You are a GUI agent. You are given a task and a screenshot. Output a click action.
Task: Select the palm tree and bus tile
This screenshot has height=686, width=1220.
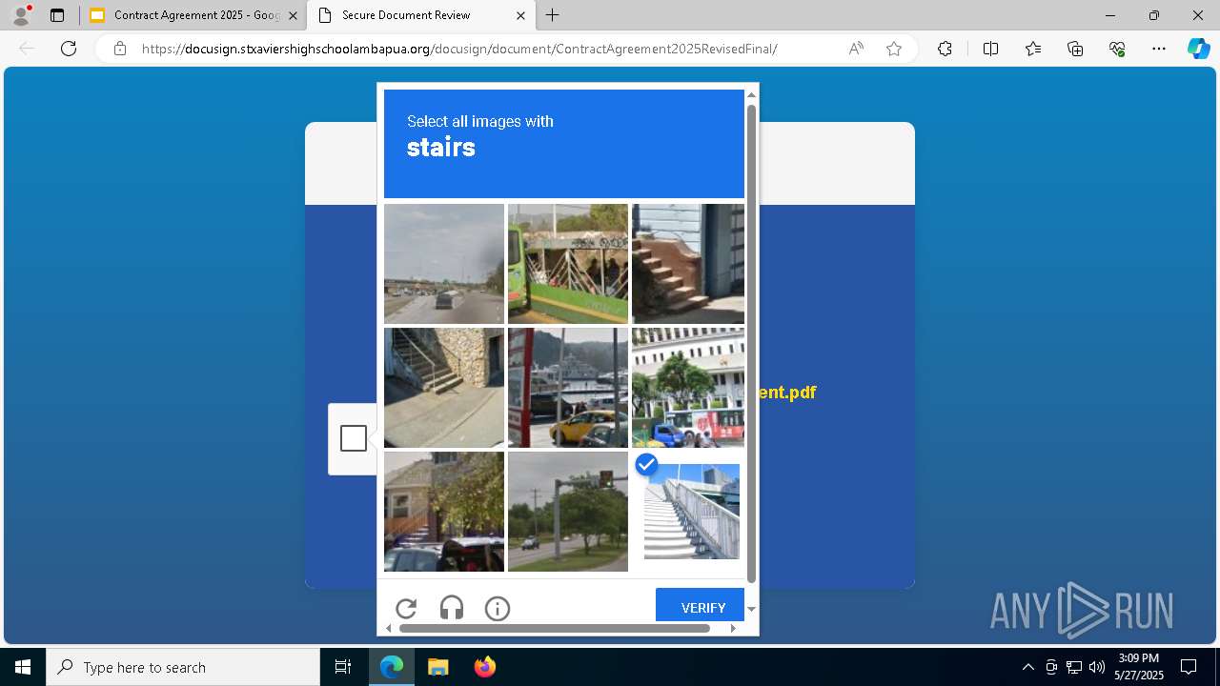[688, 388]
